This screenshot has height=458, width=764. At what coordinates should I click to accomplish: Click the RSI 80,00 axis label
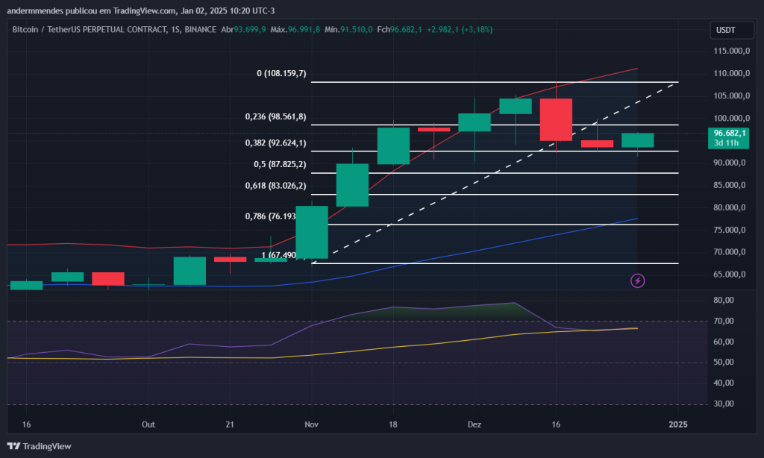(724, 300)
